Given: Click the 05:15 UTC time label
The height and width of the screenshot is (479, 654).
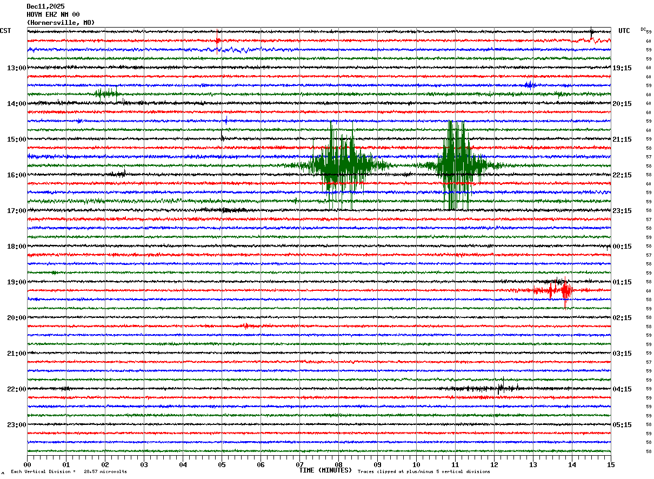Looking at the screenshot, I should (x=622, y=425).
